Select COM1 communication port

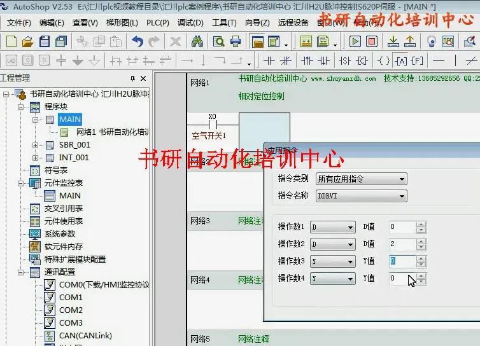[71, 298]
